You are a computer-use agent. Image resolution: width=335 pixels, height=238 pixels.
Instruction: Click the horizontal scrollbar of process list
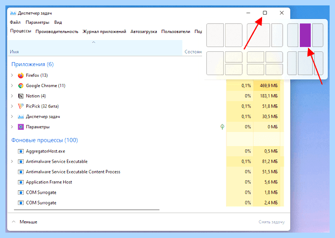pyautogui.click(x=87, y=210)
